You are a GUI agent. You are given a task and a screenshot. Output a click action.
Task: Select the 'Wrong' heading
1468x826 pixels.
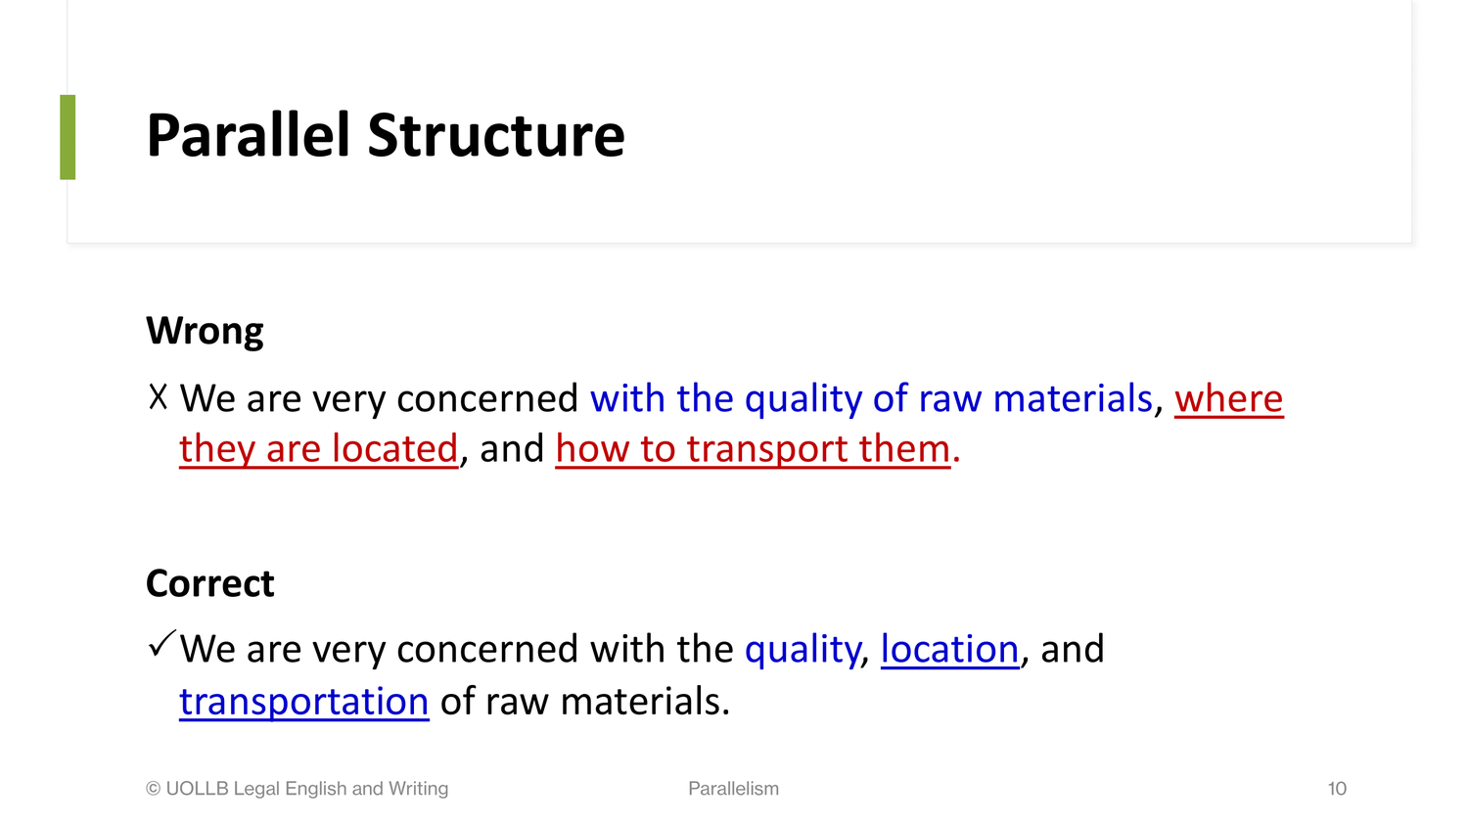(x=205, y=332)
